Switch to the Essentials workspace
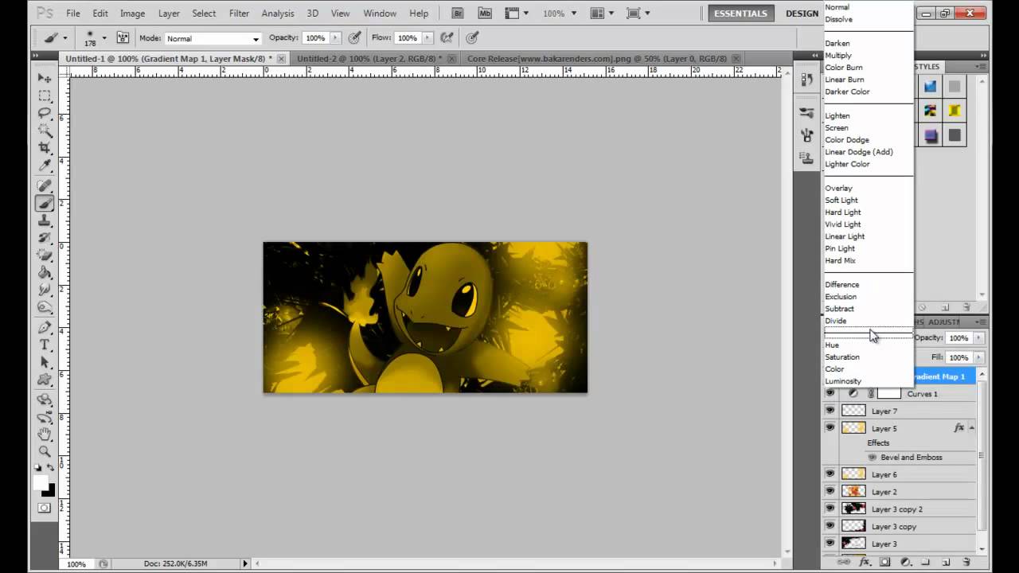1019x573 pixels. (x=741, y=14)
